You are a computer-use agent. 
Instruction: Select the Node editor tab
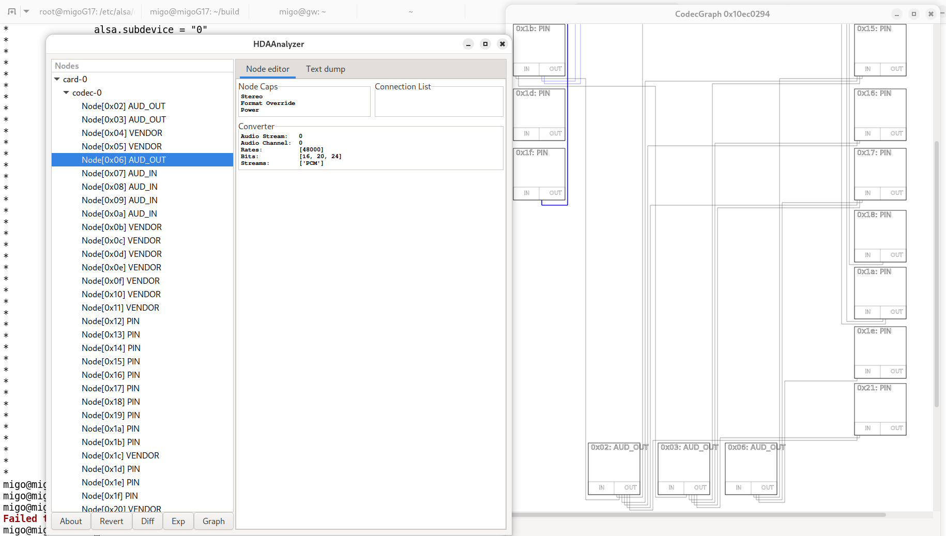267,69
